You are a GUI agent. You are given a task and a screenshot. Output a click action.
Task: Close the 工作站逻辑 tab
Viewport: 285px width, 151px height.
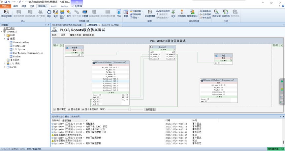point(99,25)
